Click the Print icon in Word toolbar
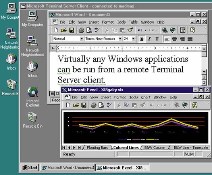 tap(81, 30)
